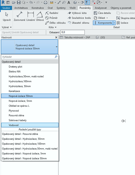Image resolution: width=135 pixels, height=175 pixels.
Task: Select the Radiální dimension tool
Action: [x=52, y=13]
